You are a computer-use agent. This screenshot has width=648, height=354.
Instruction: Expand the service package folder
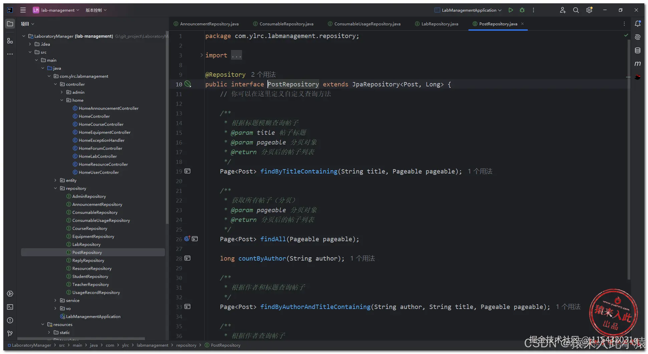click(x=55, y=301)
